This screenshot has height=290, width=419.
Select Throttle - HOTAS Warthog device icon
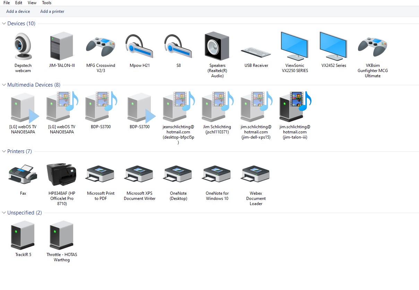62,236
